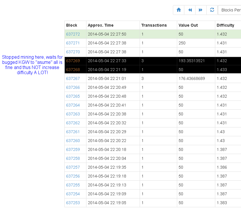Go to previous blocks with rewind icon
Image resolution: width=241 pixels, height=209 pixels.
190,10
